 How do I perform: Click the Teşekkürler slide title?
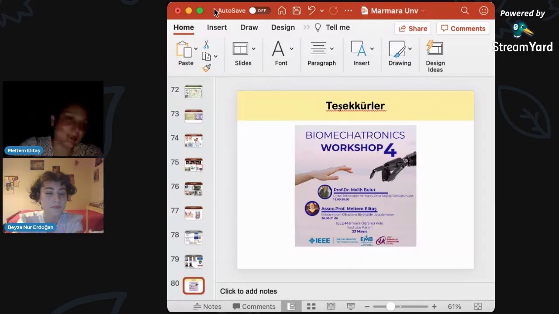[x=355, y=106]
